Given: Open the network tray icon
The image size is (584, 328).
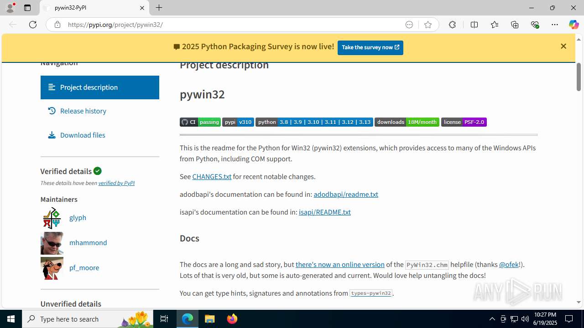Looking at the screenshot, I should tap(514, 319).
